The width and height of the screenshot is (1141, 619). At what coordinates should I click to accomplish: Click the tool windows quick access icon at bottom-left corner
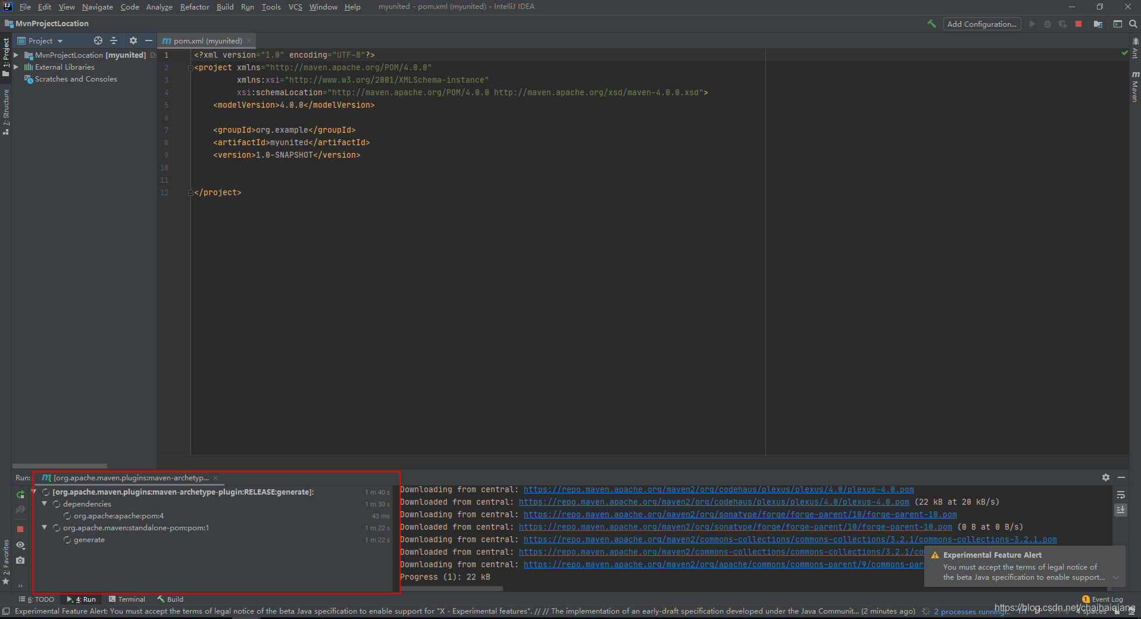(x=6, y=611)
